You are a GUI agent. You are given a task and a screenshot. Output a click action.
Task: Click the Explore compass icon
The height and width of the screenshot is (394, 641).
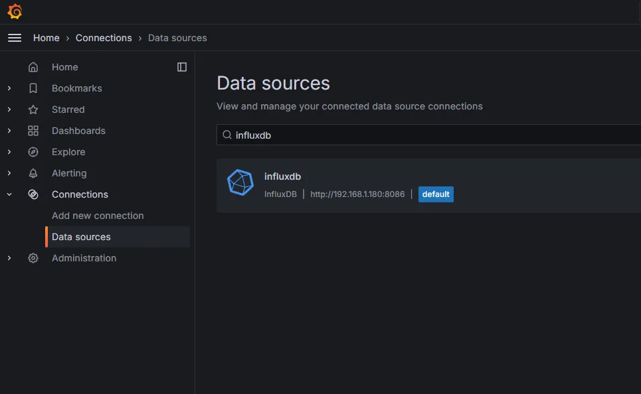point(33,152)
